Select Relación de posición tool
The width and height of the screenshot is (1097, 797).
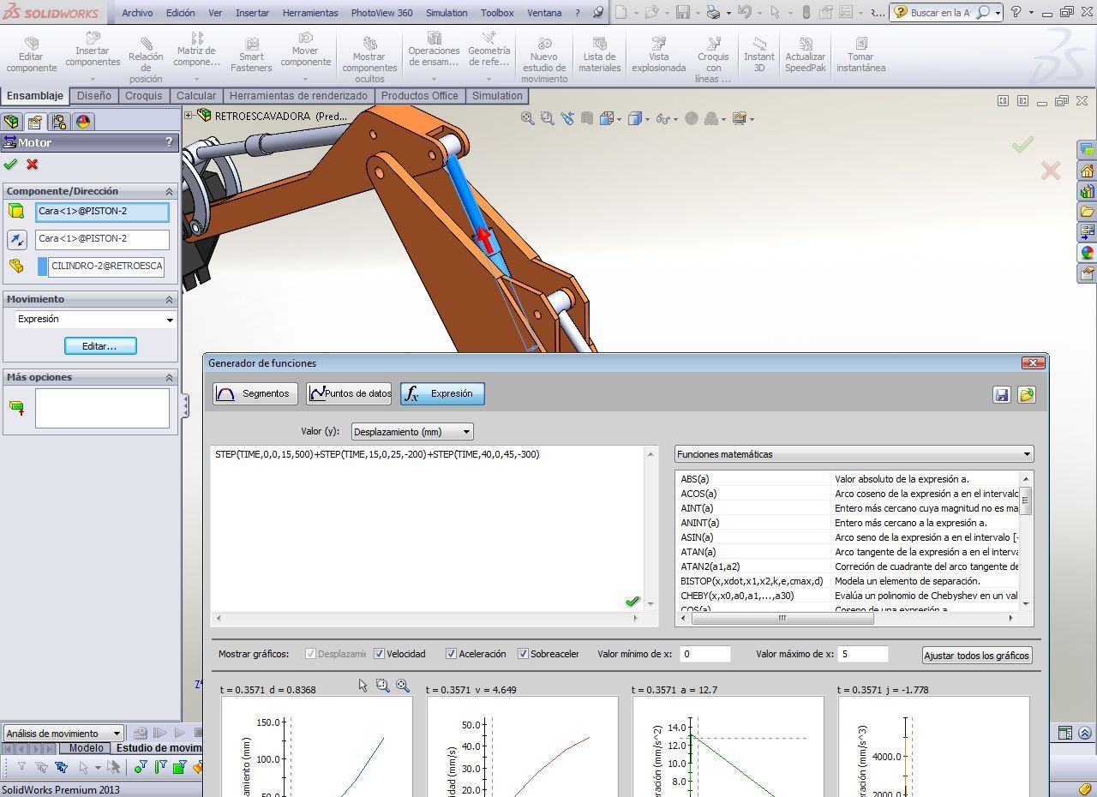146,60
